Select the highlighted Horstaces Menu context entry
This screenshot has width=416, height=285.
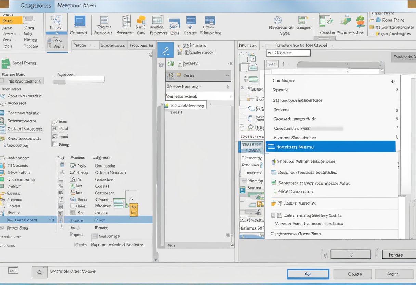(x=330, y=146)
